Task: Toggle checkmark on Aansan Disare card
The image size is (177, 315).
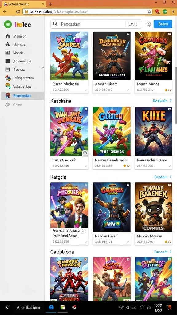Action: coord(128,90)
